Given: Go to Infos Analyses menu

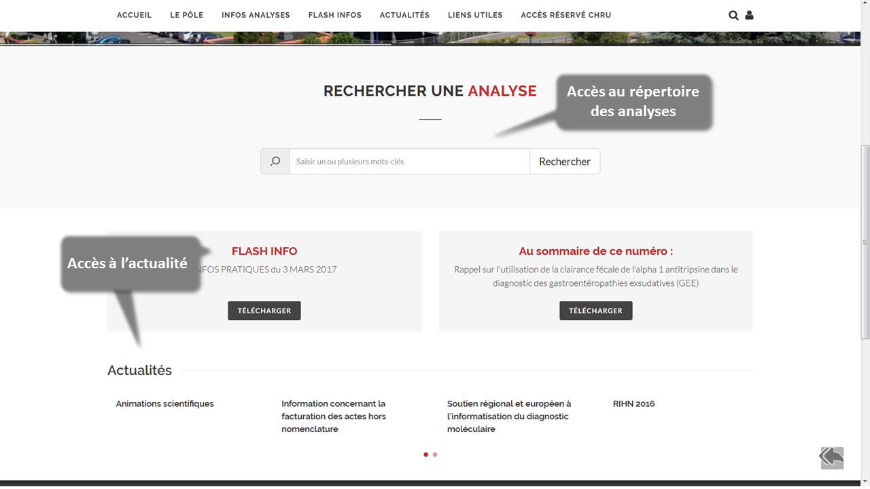Looking at the screenshot, I should tap(256, 15).
